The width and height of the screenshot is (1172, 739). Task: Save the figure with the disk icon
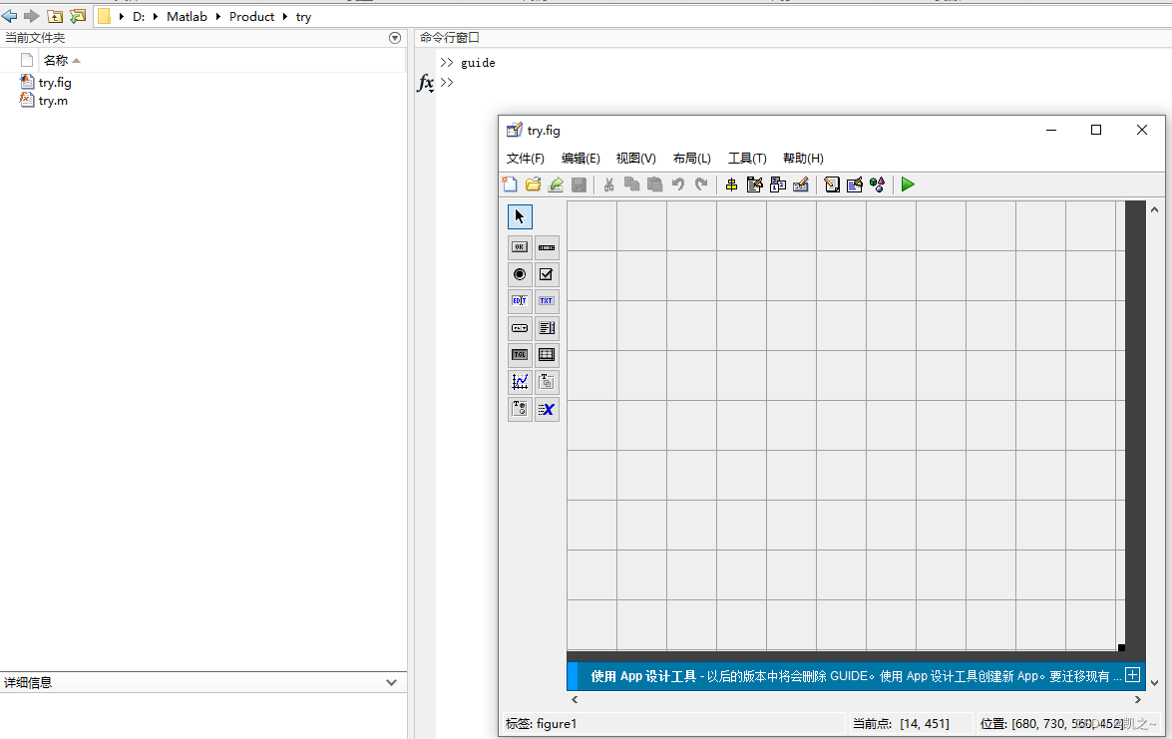click(x=579, y=185)
